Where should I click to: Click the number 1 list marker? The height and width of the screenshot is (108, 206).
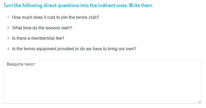[x=8, y=17]
